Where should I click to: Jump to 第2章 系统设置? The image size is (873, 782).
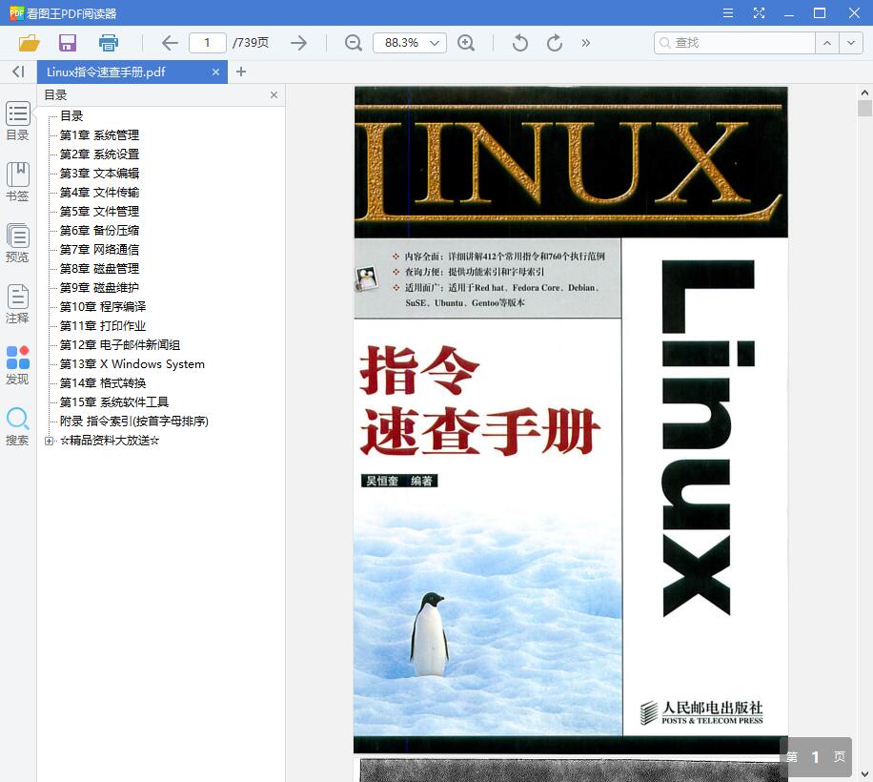point(99,154)
